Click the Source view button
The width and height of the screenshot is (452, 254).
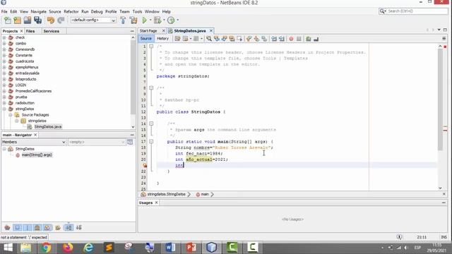click(146, 39)
